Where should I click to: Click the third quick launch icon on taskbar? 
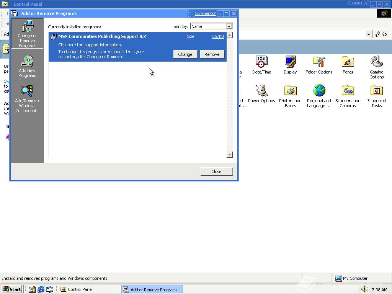(50, 289)
